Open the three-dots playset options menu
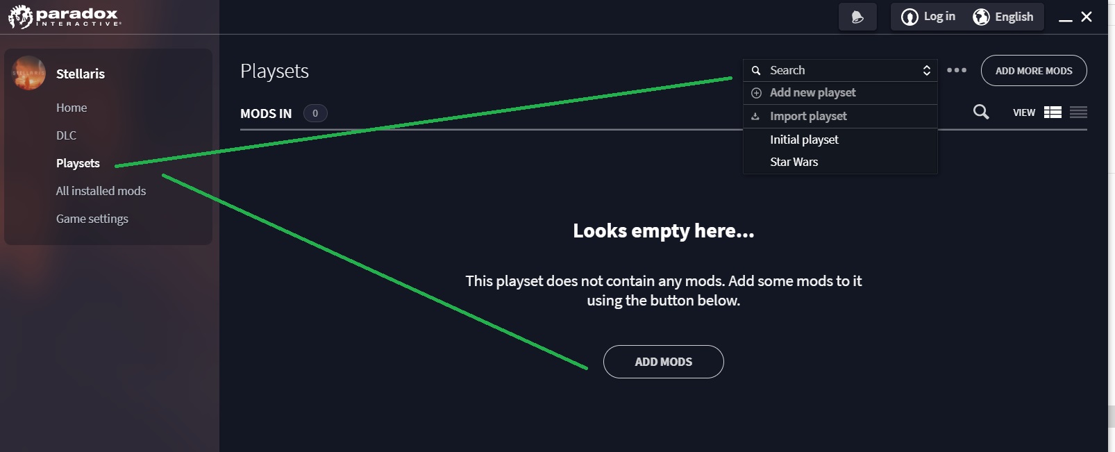Image resolution: width=1115 pixels, height=452 pixels. (x=957, y=70)
